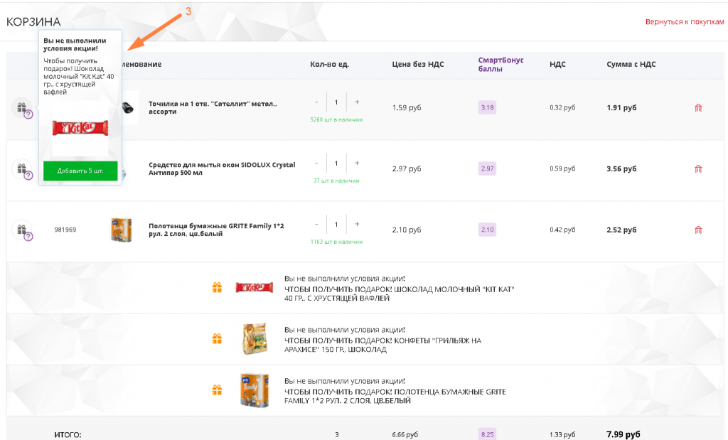The height and width of the screenshot is (440, 728).
Task: Decrease quantity of GRITE Family towels
Action: (316, 225)
